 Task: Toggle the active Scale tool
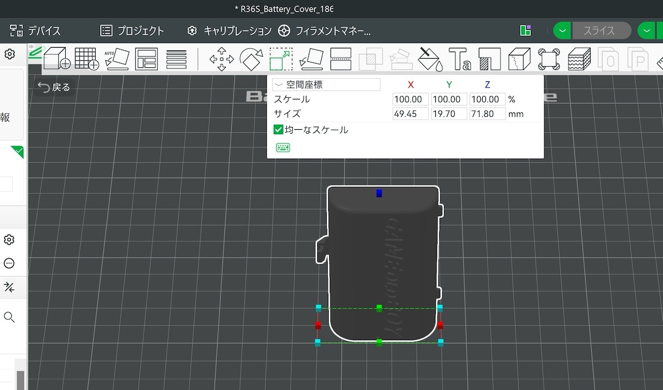pyautogui.click(x=281, y=59)
